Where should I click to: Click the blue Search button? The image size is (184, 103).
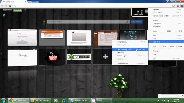point(137,22)
